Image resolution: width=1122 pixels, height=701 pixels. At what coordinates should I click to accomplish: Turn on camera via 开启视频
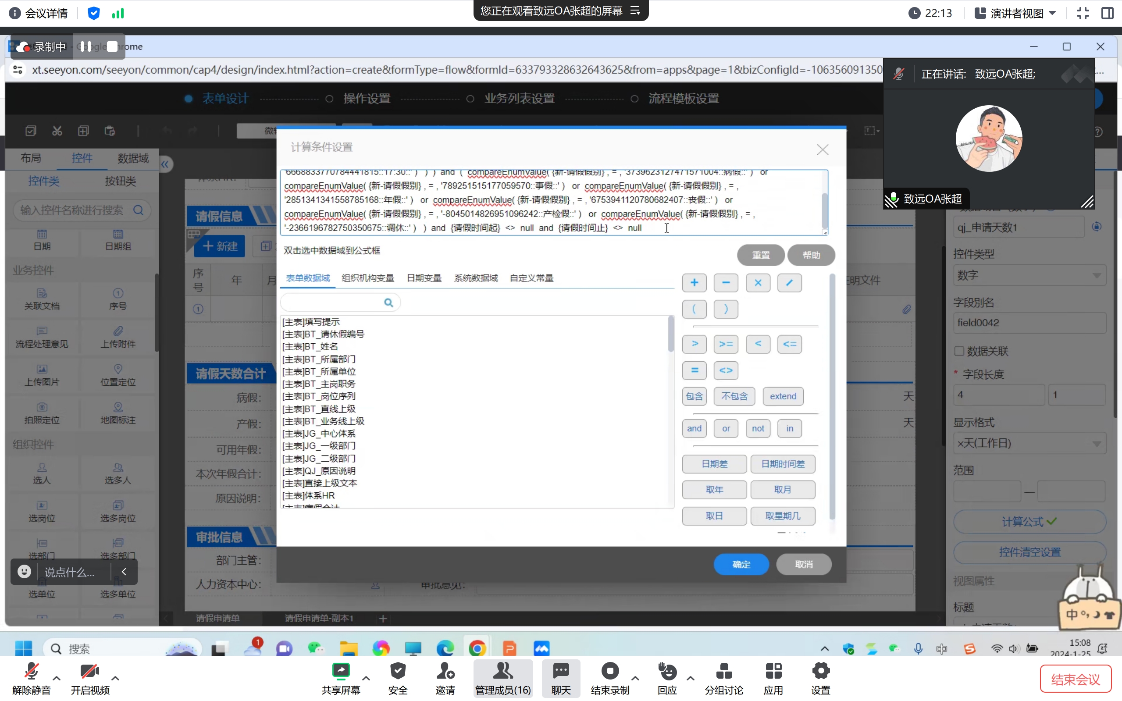click(89, 672)
